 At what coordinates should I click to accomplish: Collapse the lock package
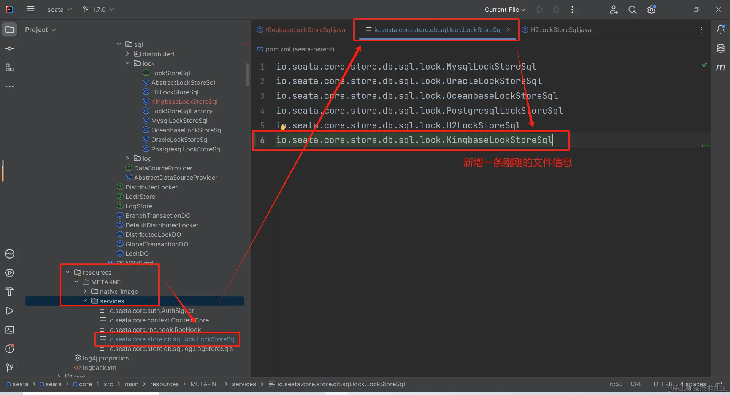click(127, 63)
